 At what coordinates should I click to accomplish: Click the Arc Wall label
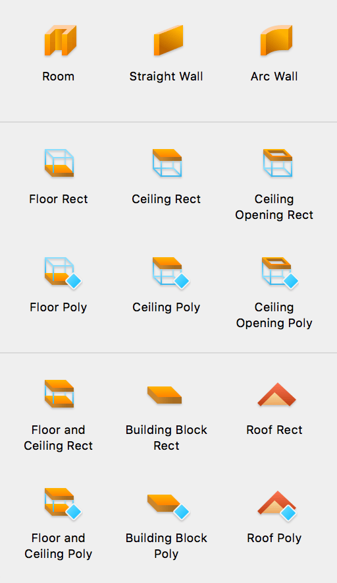point(274,77)
